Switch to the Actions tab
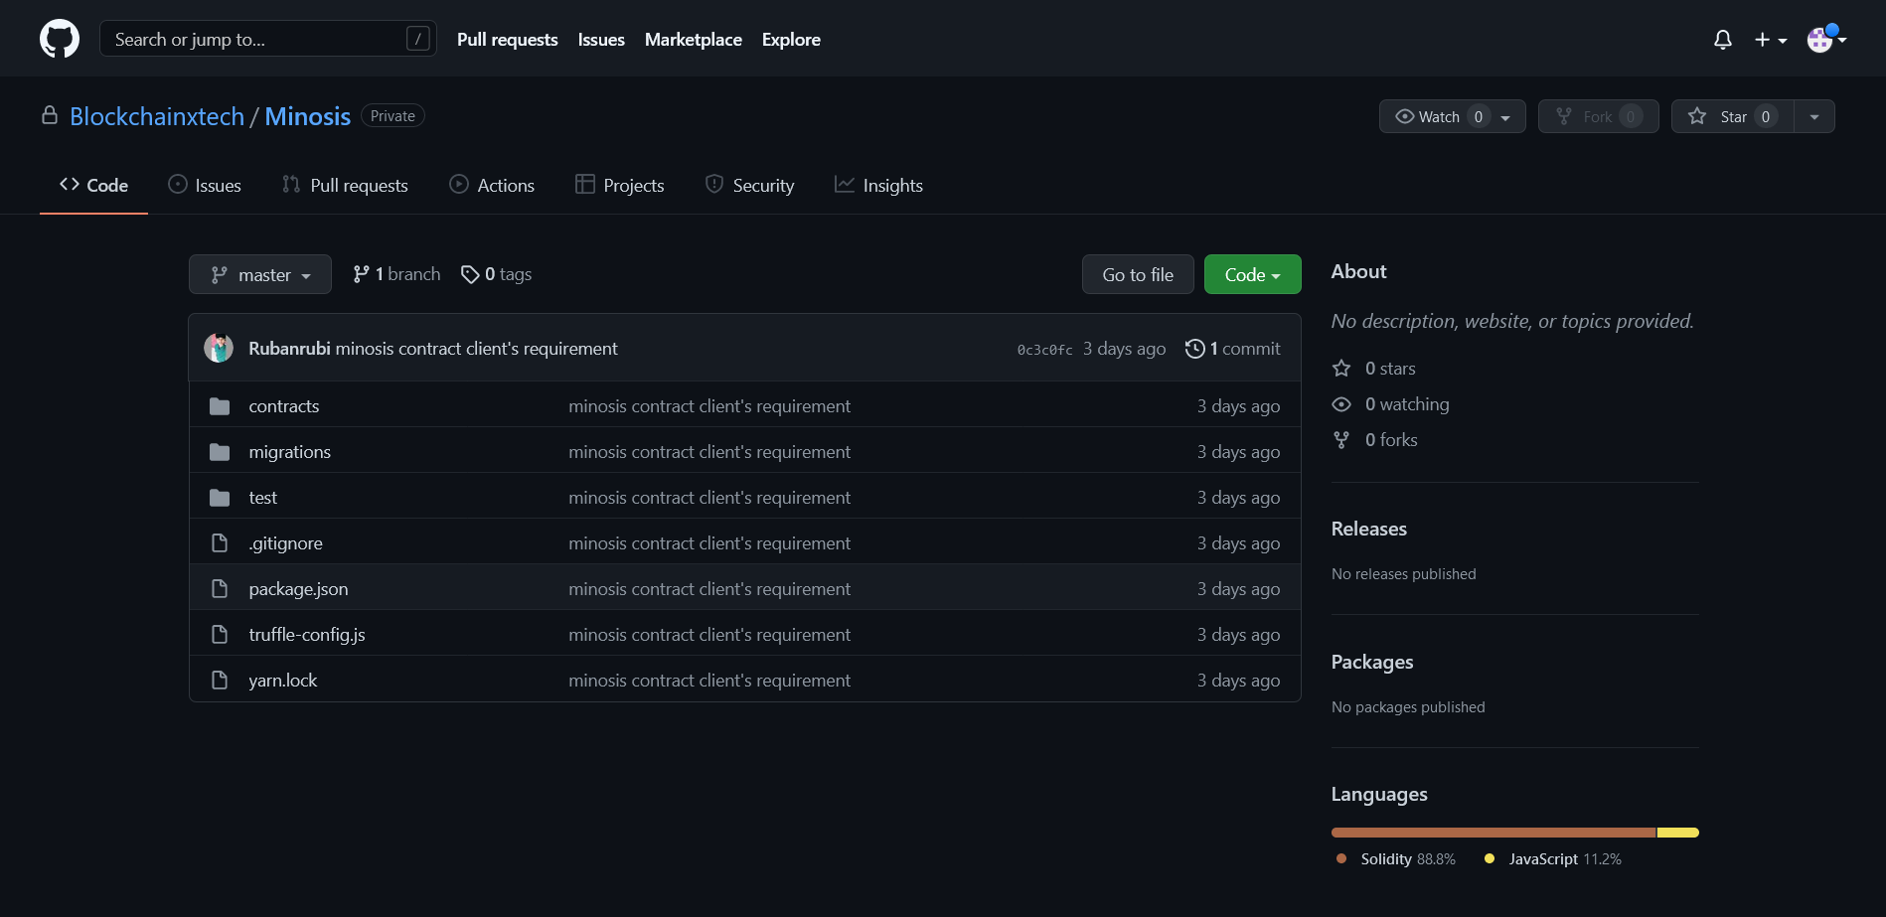Screen dimensions: 1886x917 pyautogui.click(x=492, y=185)
